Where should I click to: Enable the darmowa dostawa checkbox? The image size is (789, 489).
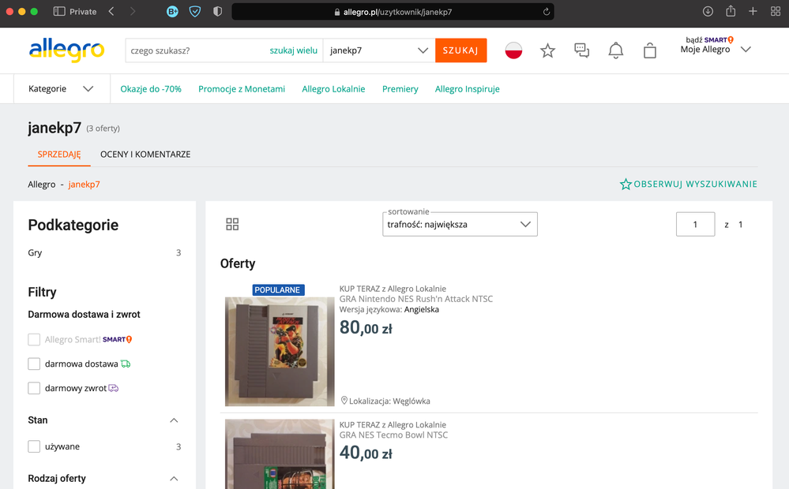34,364
